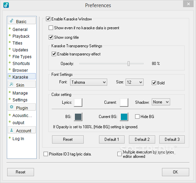Pick the Lyrics color swatch
Image resolution: width=196 pixels, height=183 pixels.
pos(78,102)
